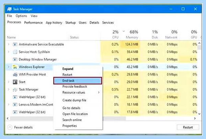Click the vertical scrollbar up arrow
Viewport: 206px width, 139px height.
[x=199, y=43]
